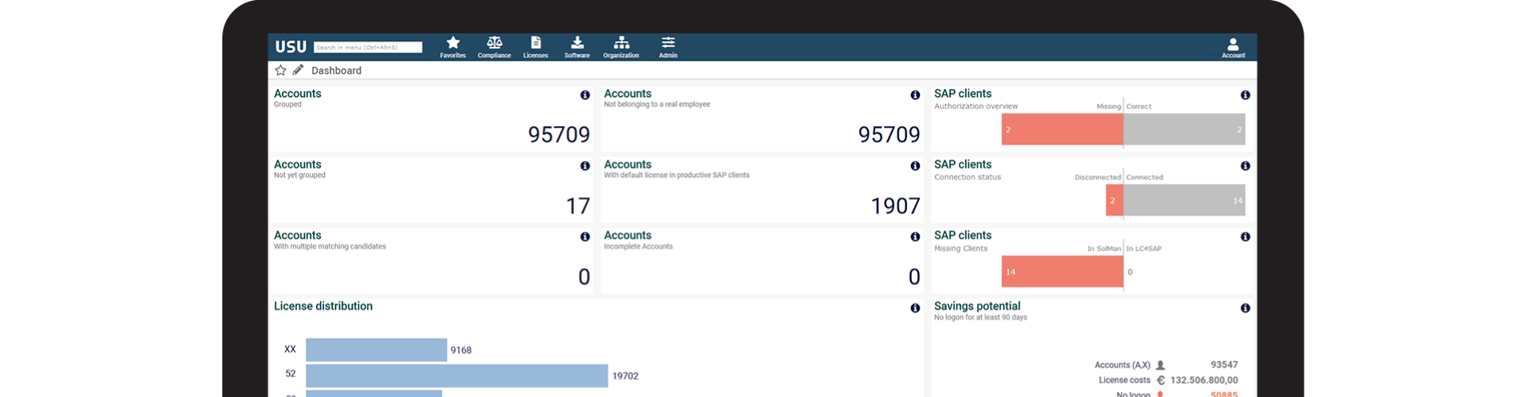The image size is (1525, 397).
Task: Select the red In SolMan bar
Action: pos(1062,272)
